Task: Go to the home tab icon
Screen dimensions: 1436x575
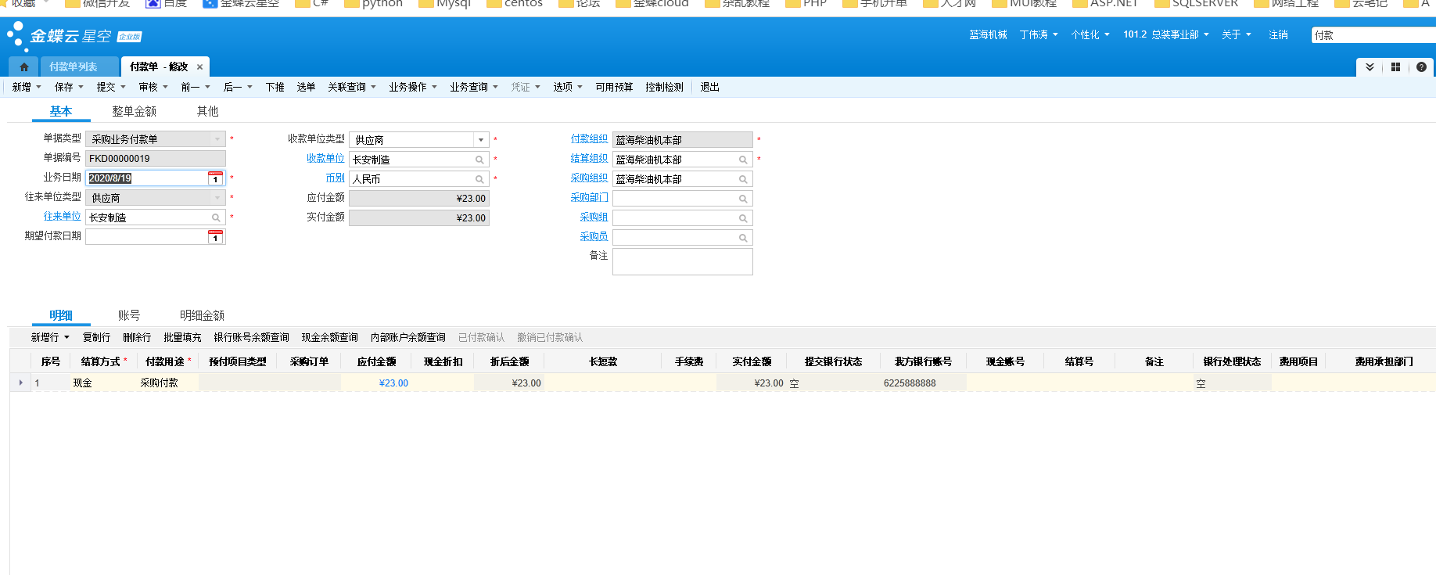Action: tap(23, 67)
